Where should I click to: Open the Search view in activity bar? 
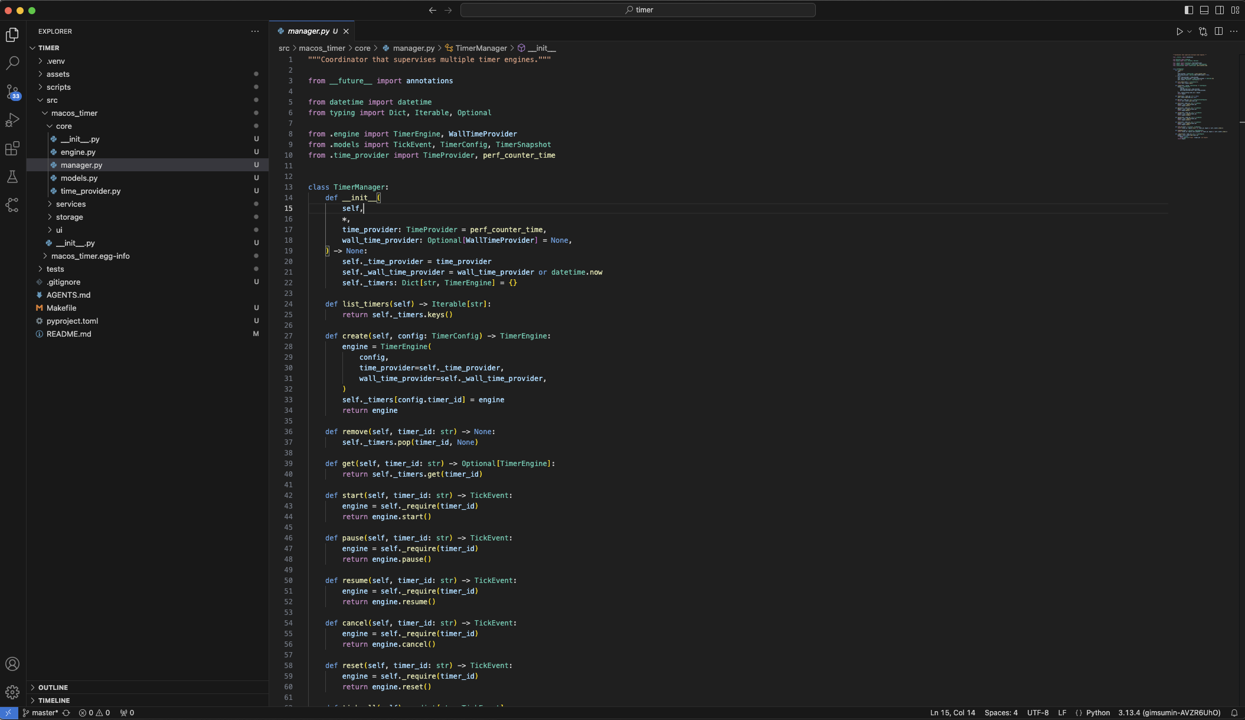12,63
